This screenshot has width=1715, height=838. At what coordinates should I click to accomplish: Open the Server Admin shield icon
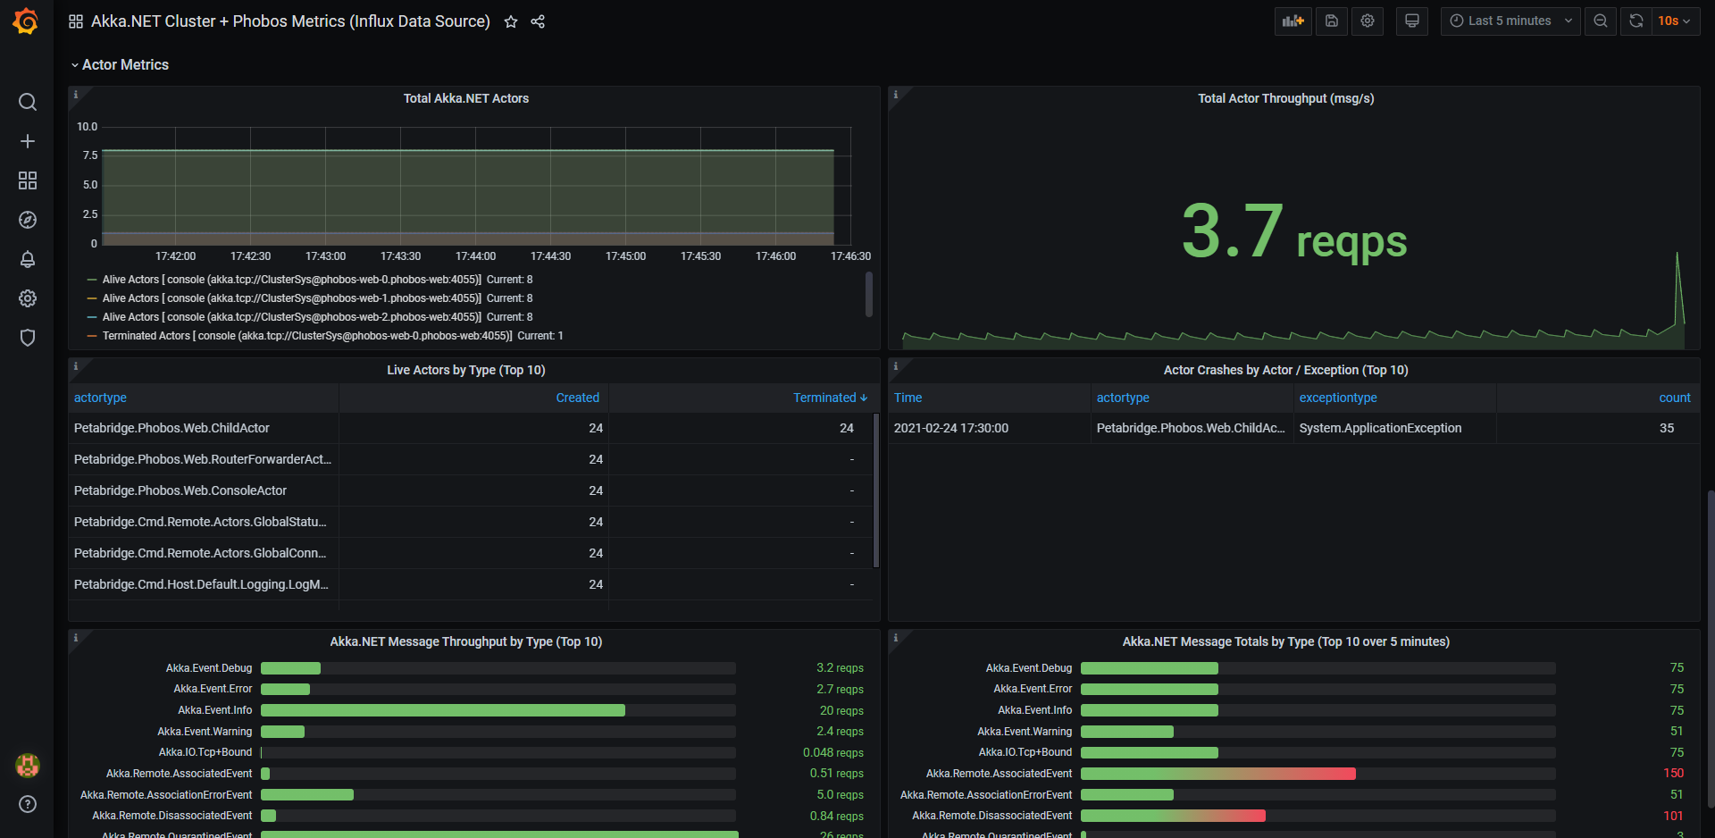pos(28,338)
